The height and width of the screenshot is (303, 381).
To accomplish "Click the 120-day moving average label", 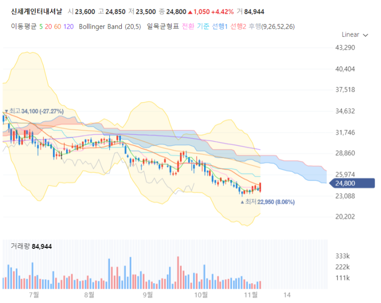I will click(x=69, y=27).
